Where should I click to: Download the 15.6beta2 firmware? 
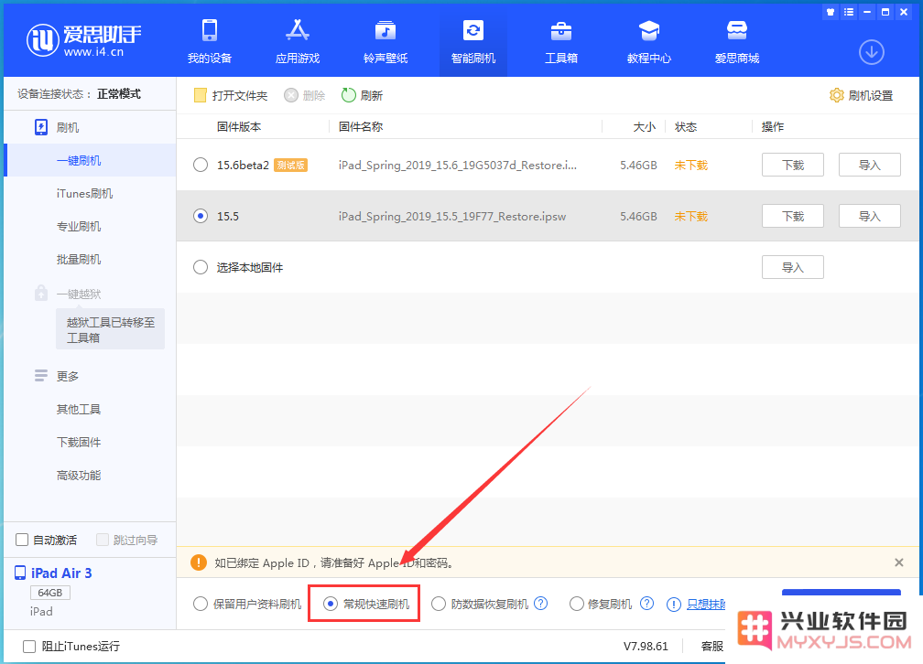[x=792, y=165]
